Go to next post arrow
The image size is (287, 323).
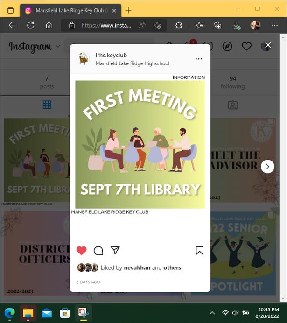(267, 167)
